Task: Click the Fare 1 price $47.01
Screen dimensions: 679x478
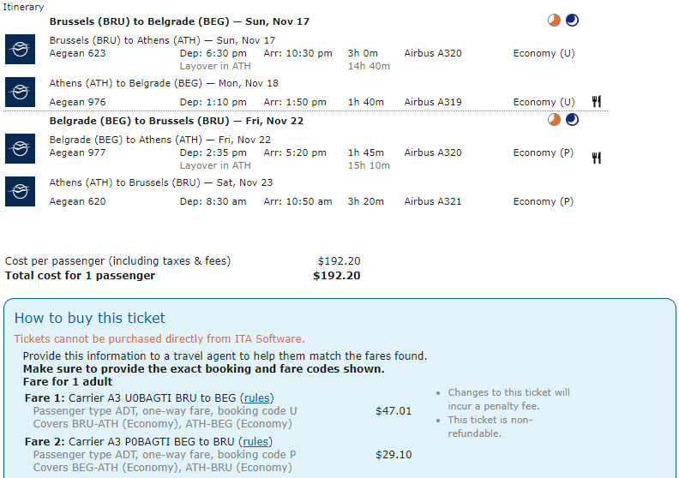Action: 394,411
